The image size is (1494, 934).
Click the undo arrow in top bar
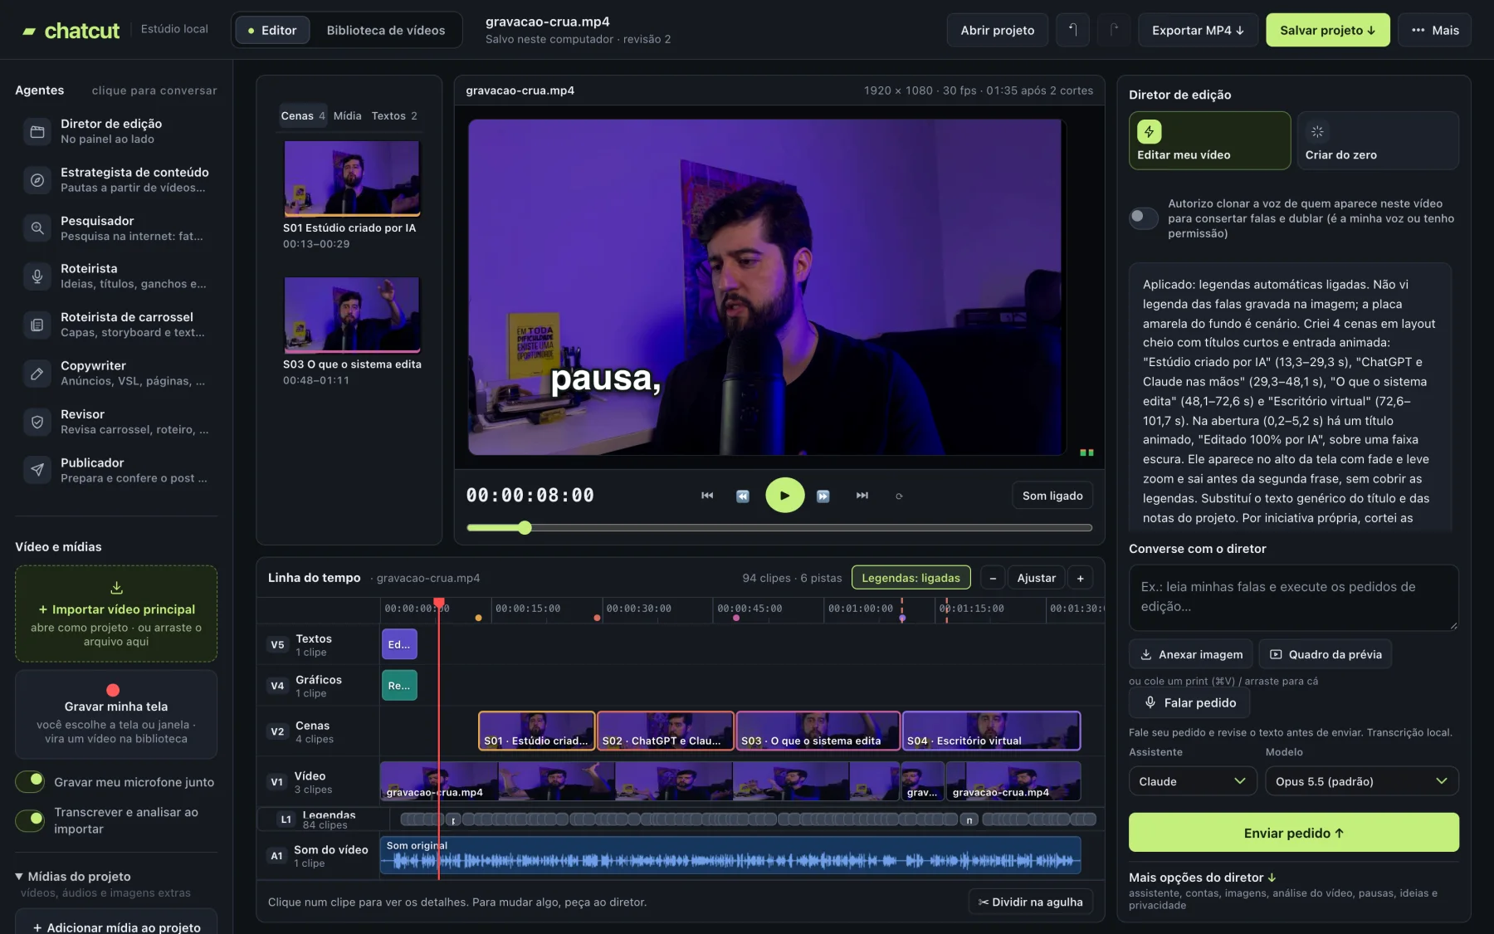1072,30
